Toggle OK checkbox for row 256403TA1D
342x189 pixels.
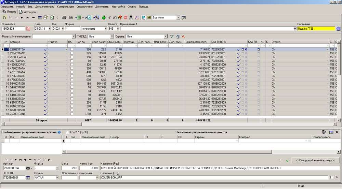pos(72,53)
